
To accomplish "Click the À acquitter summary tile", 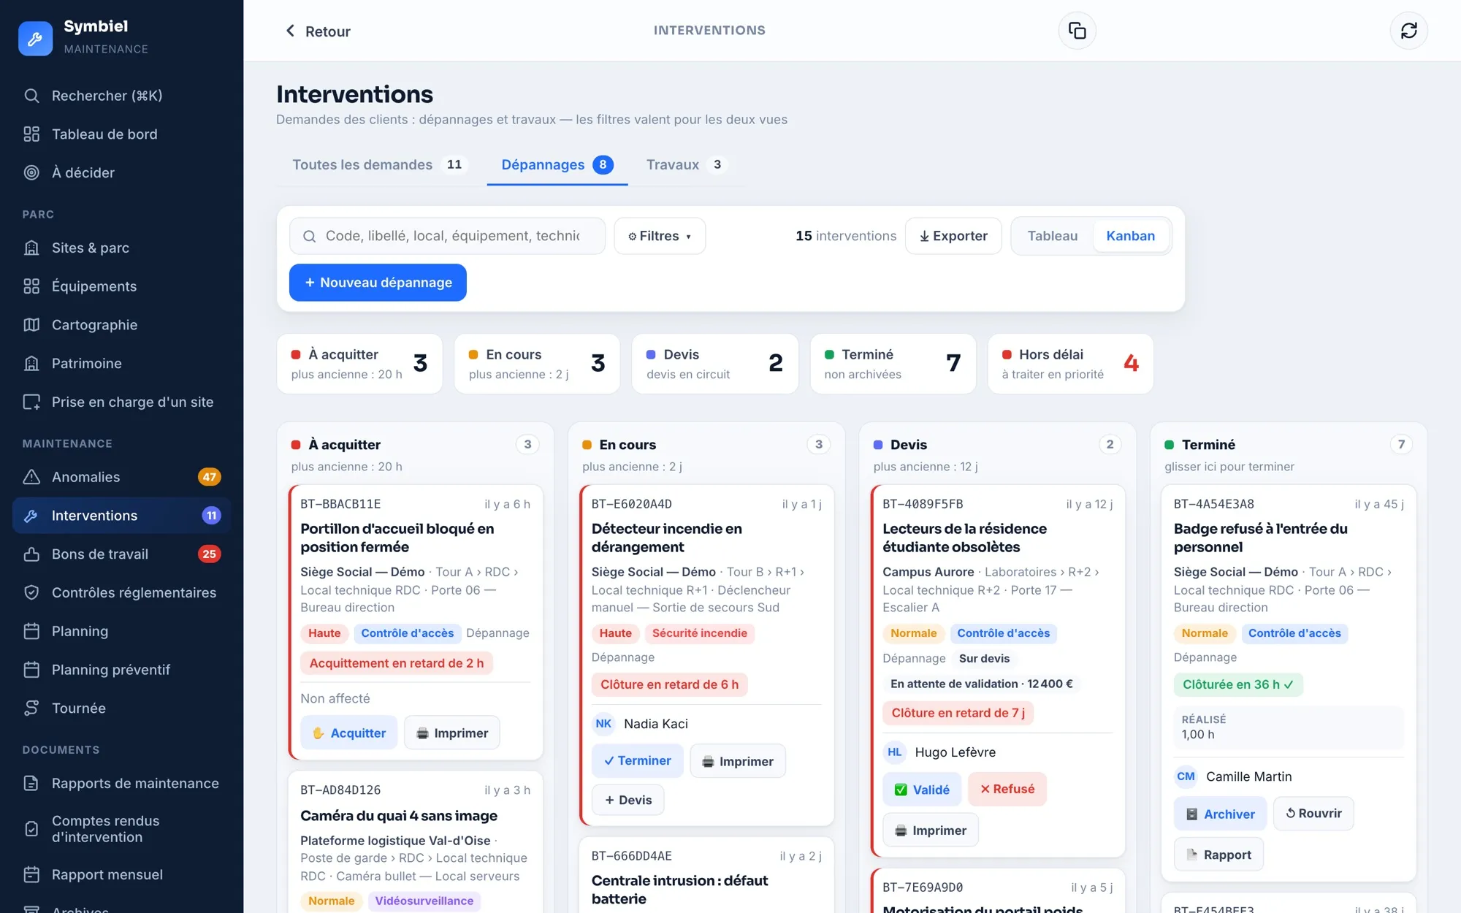I will pos(359,364).
